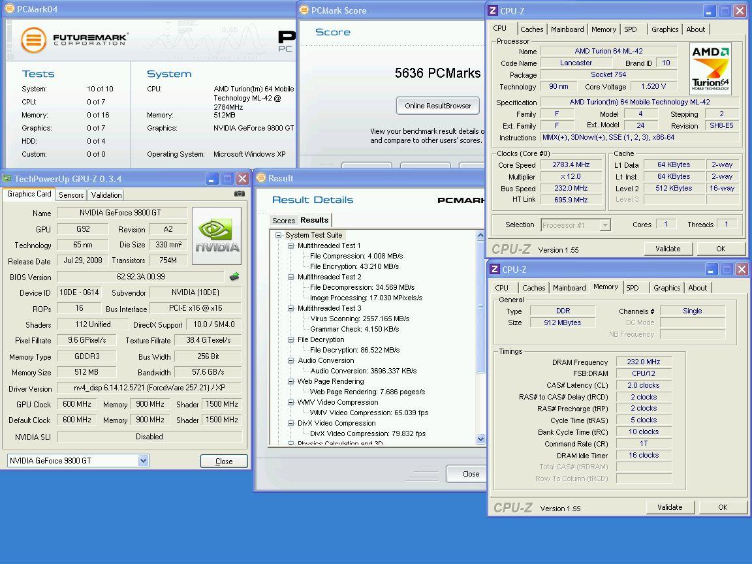
Task: Open the Scores tab in Result Details
Action: tap(283, 221)
